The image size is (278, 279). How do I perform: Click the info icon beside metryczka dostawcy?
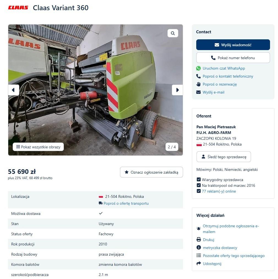[x=199, y=248]
